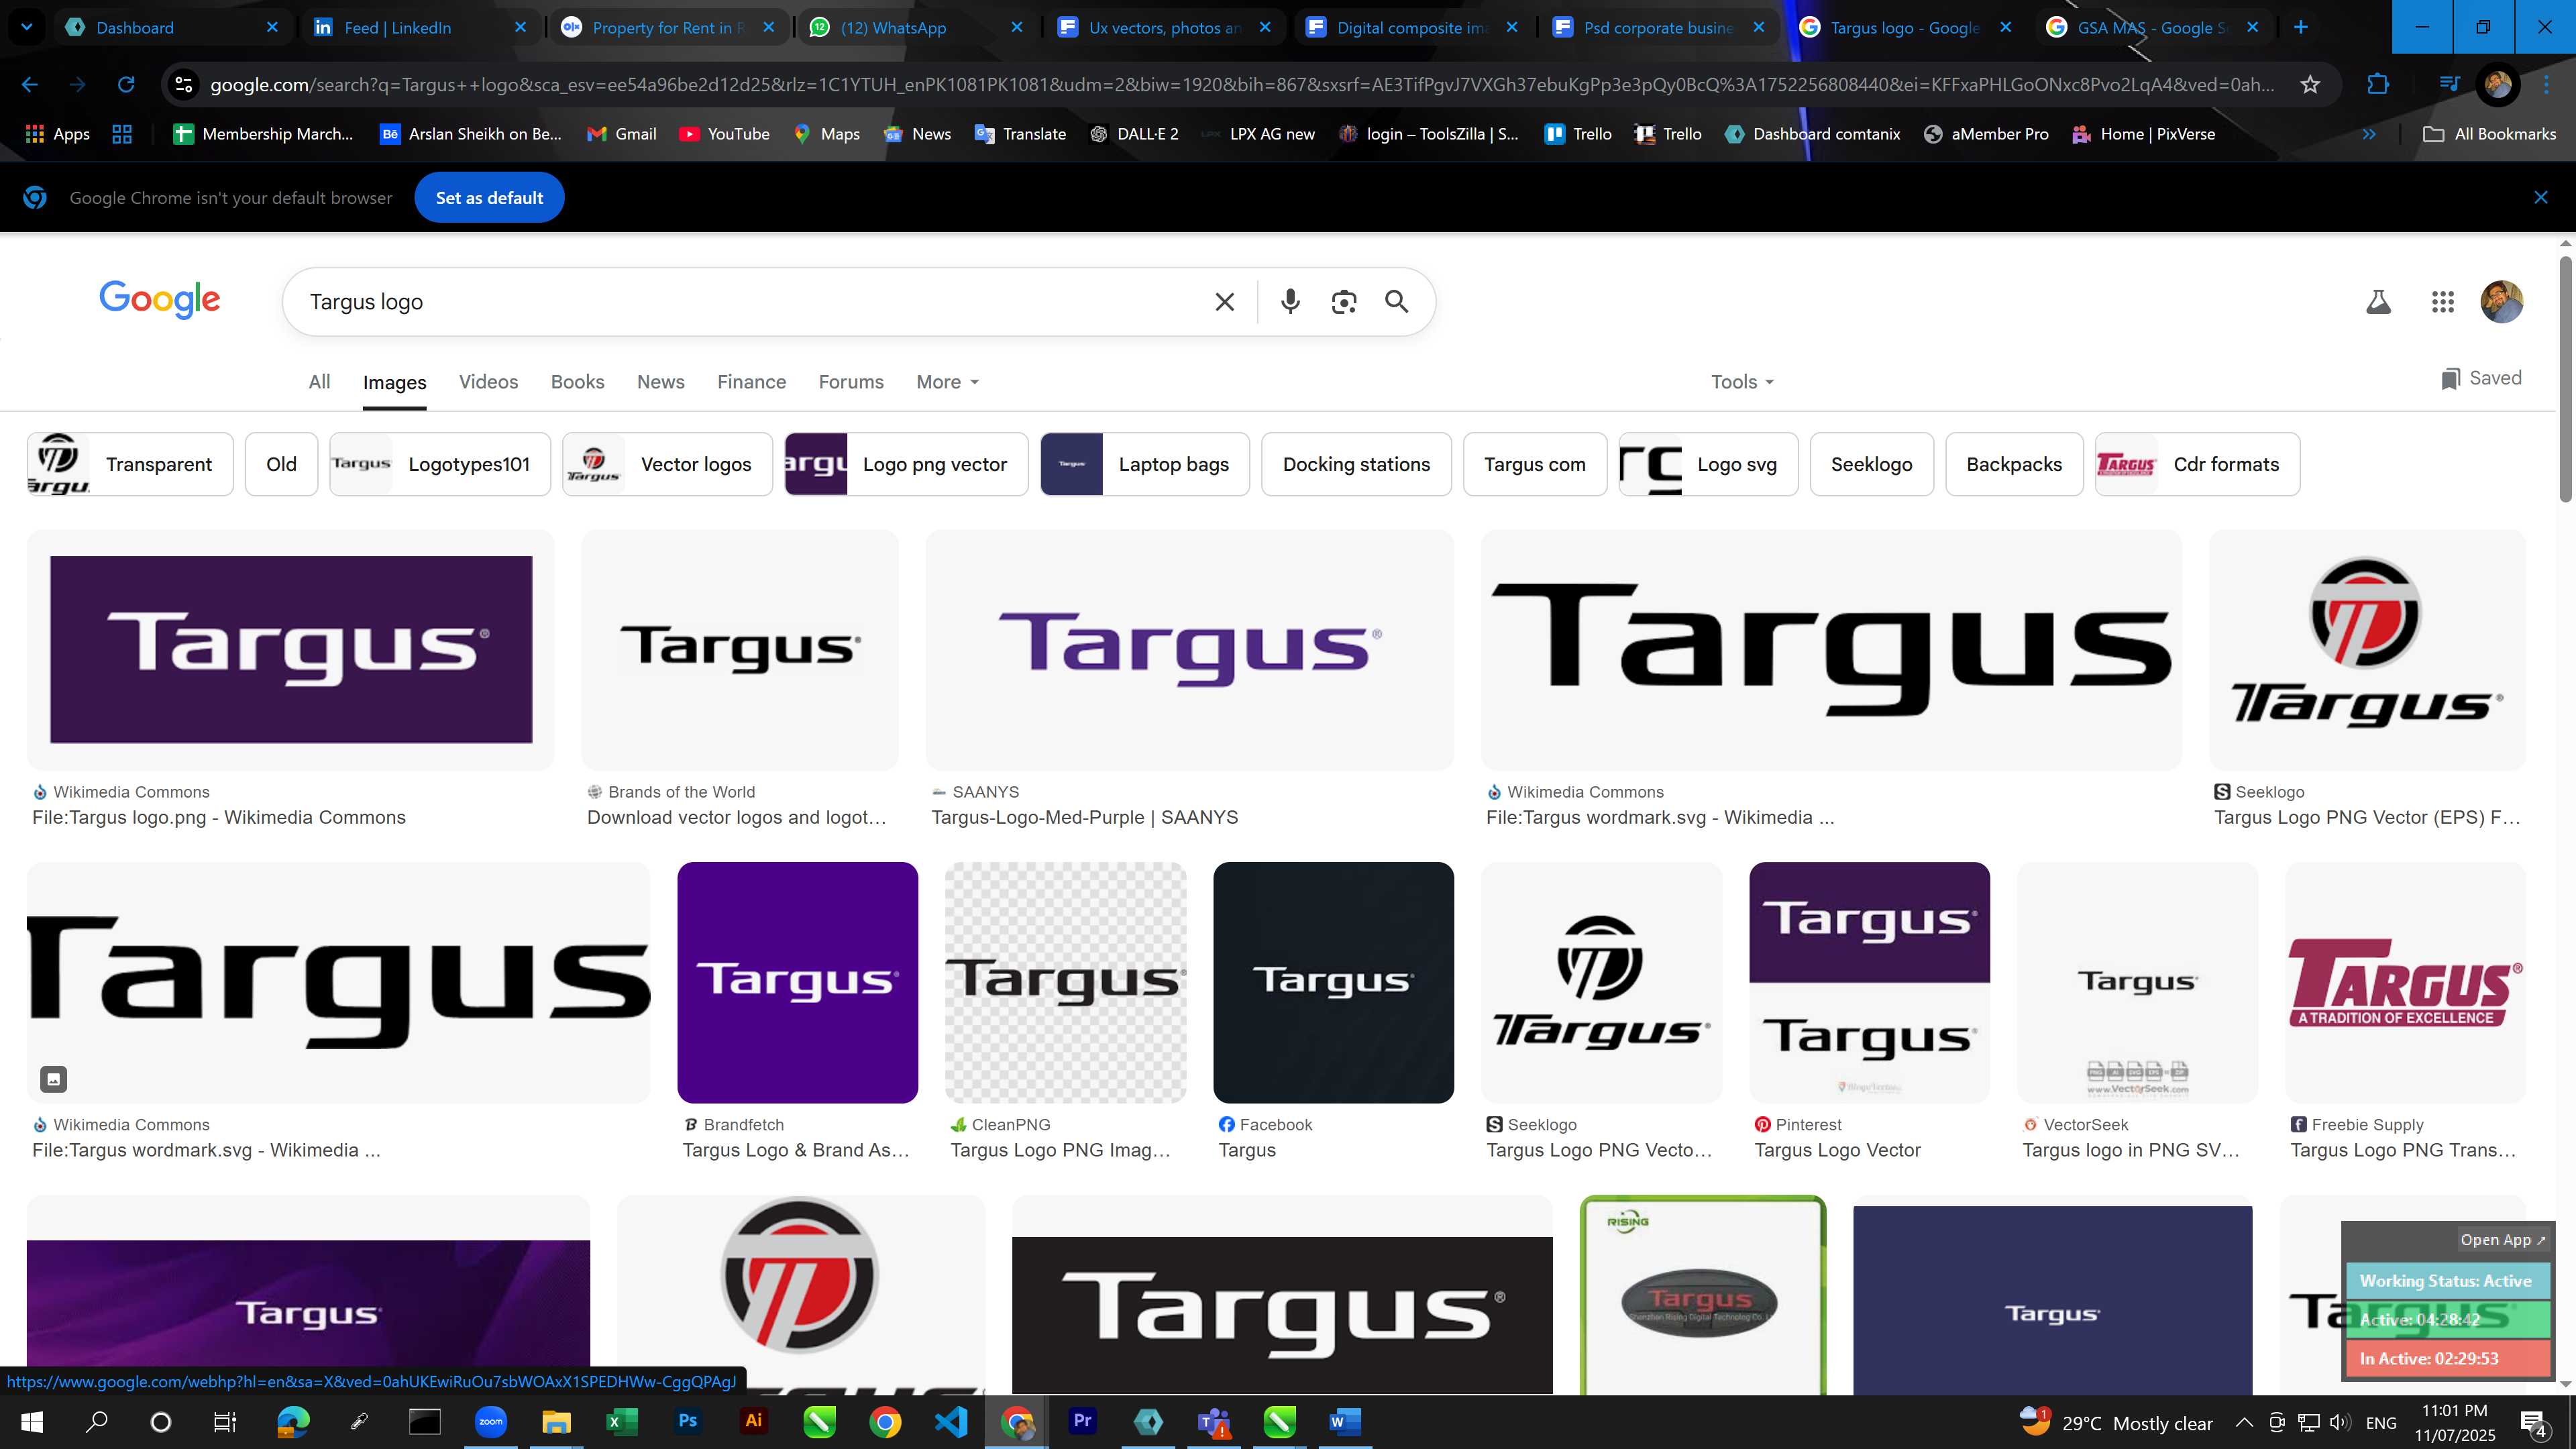Show hidden bookmarks with the double chevron
The height and width of the screenshot is (1449, 2576).
pyautogui.click(x=2369, y=134)
